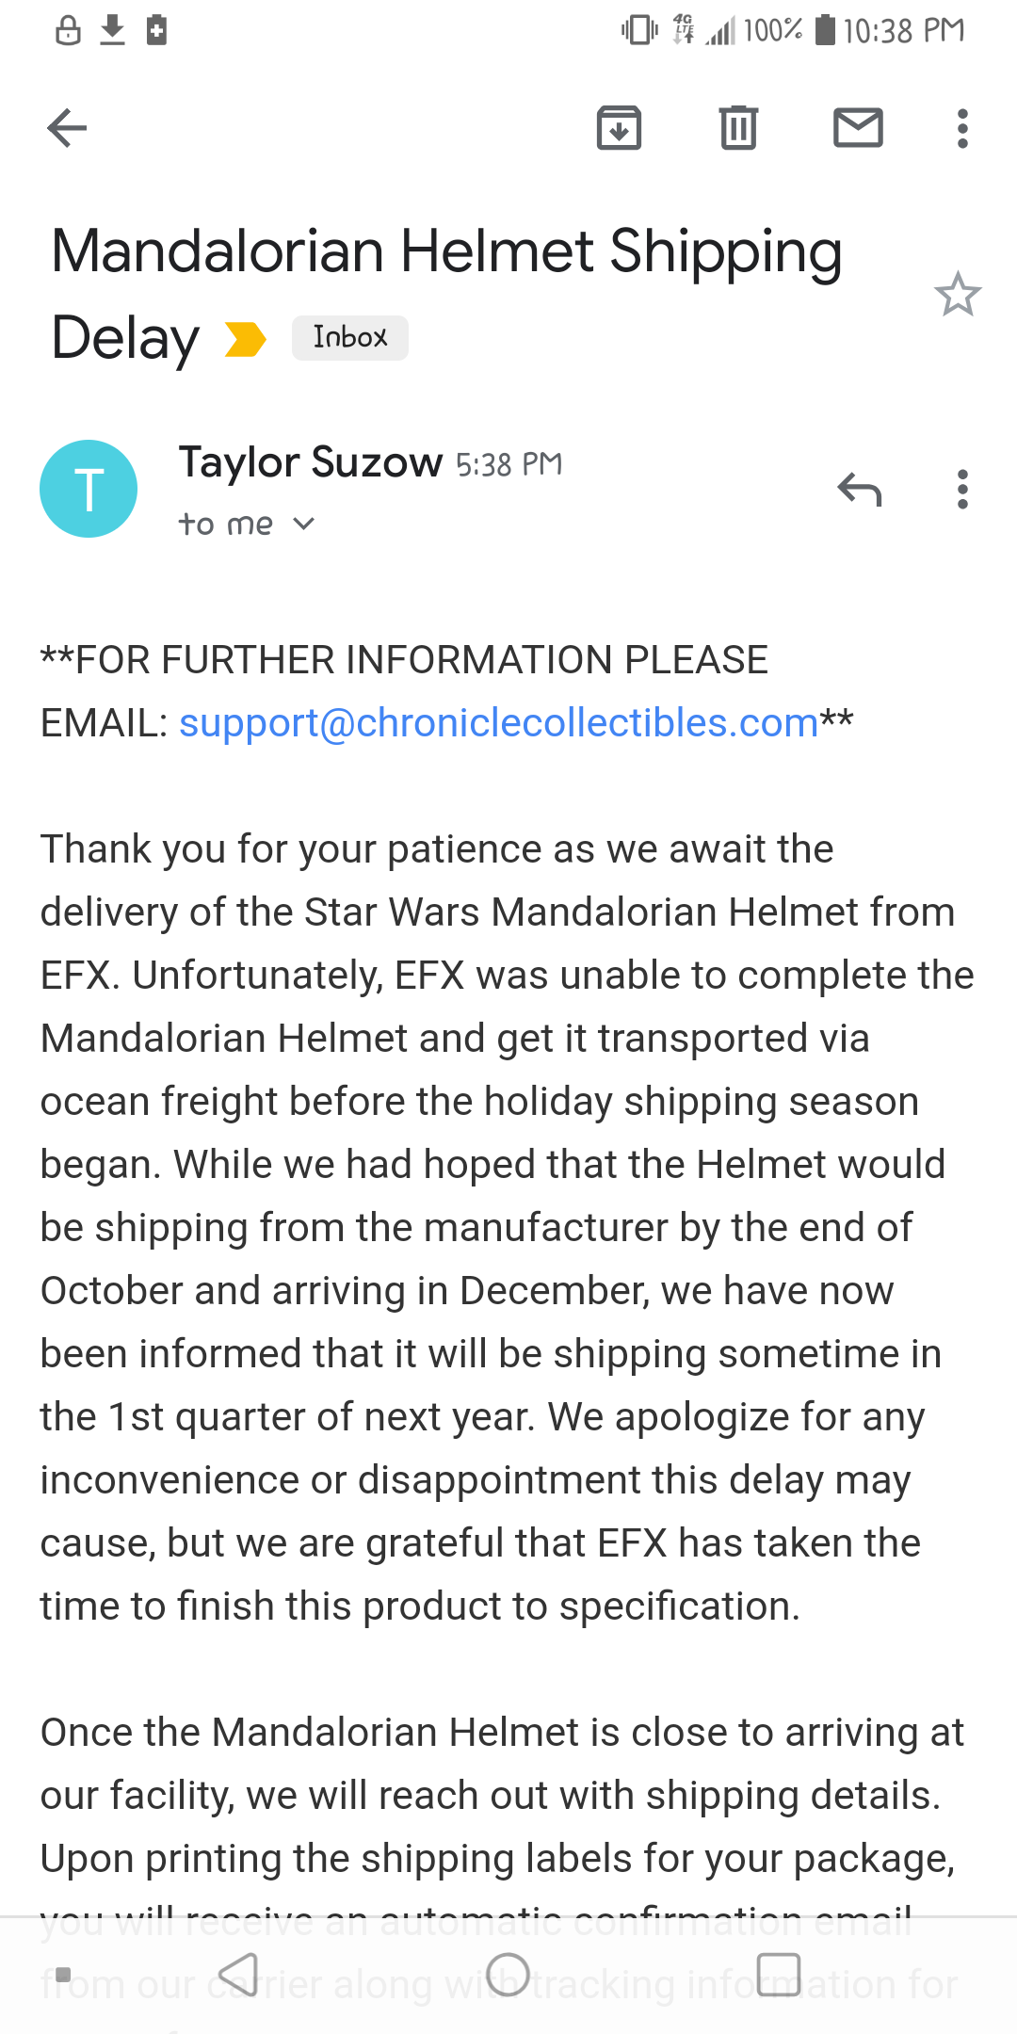Tap the 'to me' recipient text
1017x2034 pixels.
pos(226,524)
